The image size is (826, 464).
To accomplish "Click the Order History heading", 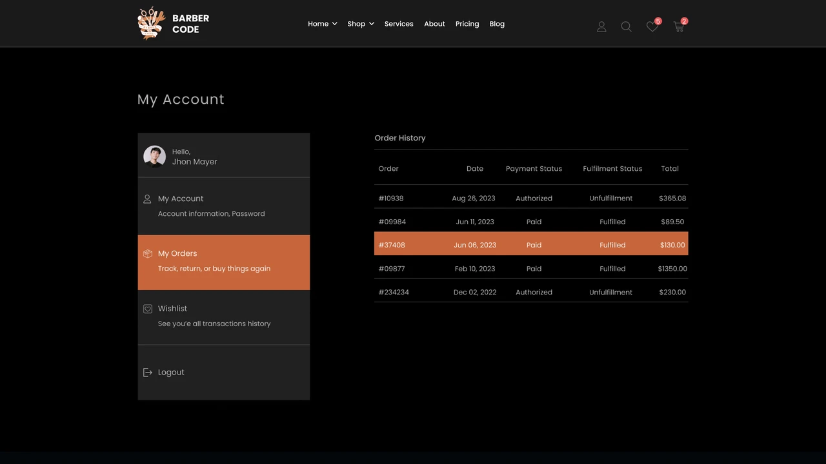I will [x=400, y=138].
